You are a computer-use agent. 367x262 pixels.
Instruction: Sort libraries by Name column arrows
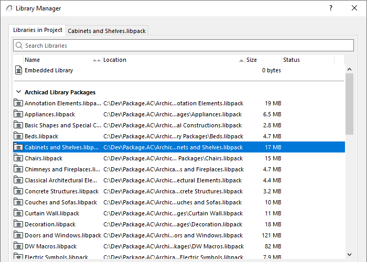(x=96, y=60)
